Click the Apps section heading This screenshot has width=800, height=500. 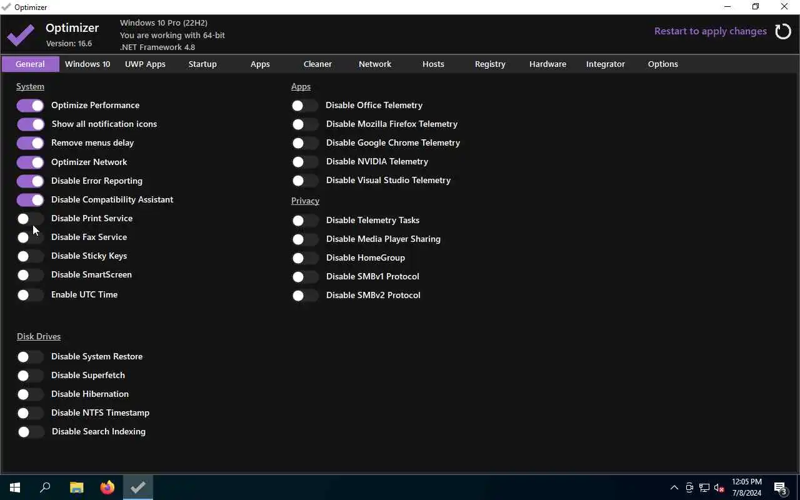(x=301, y=86)
